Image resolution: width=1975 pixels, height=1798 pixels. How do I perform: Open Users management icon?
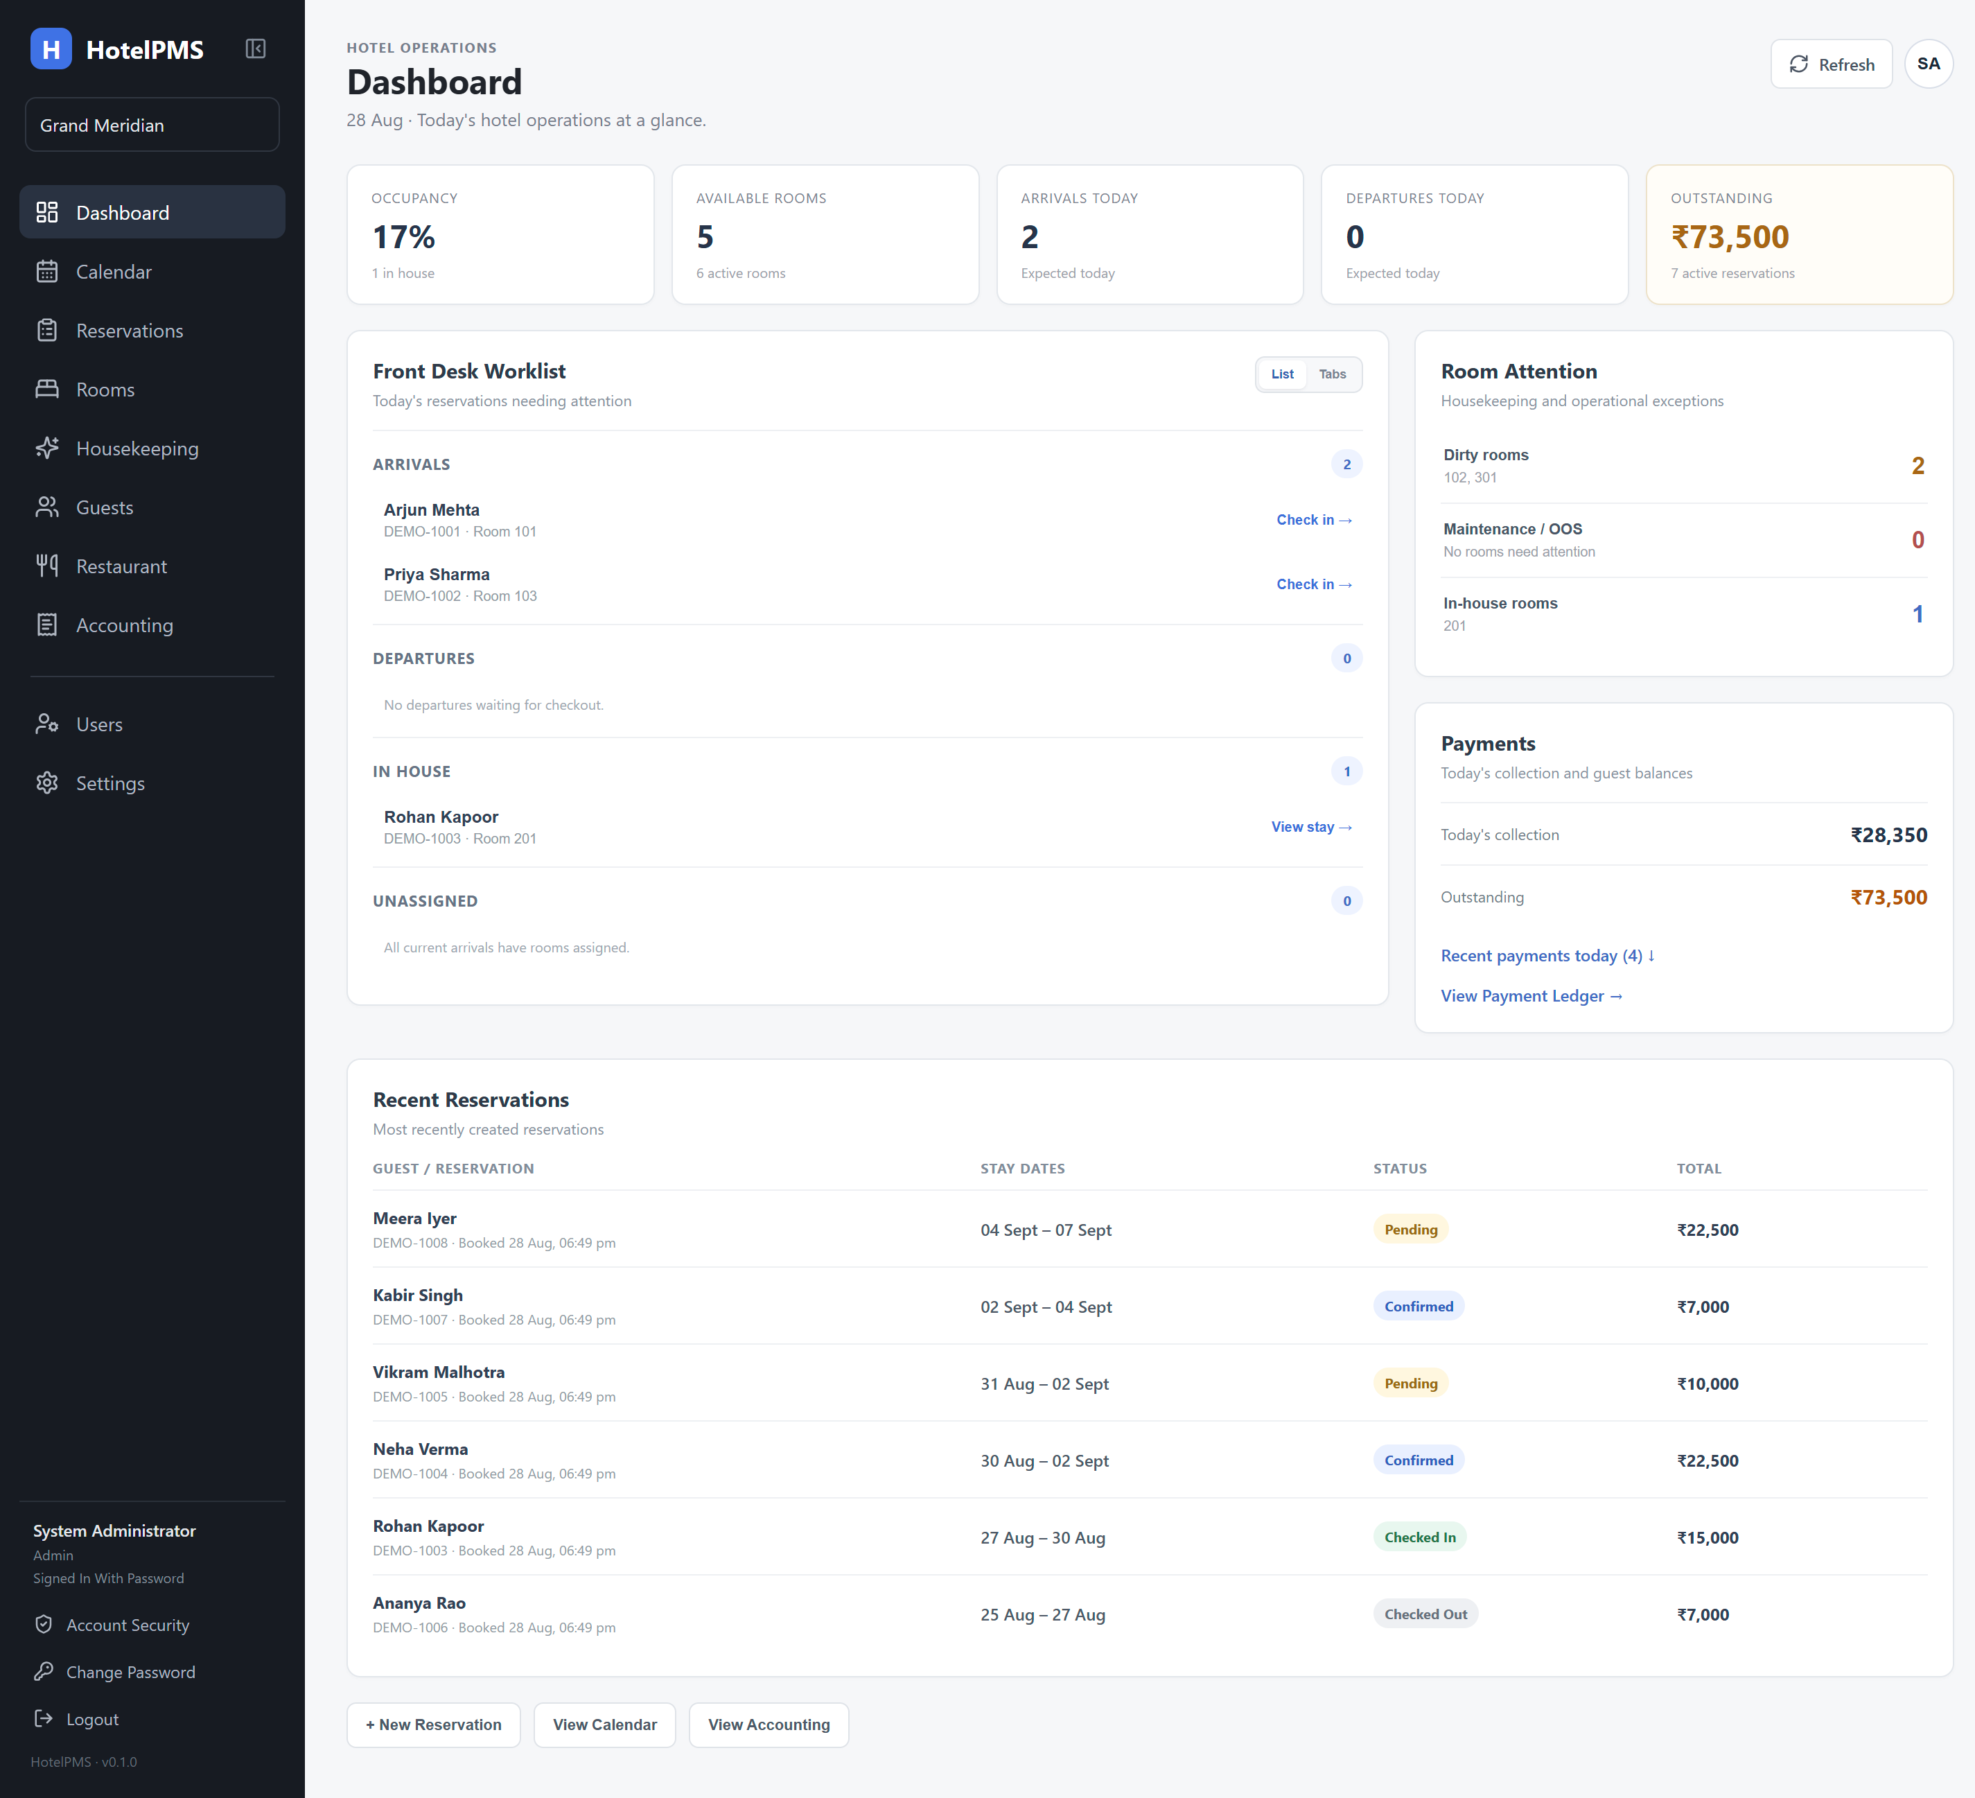coord(47,724)
